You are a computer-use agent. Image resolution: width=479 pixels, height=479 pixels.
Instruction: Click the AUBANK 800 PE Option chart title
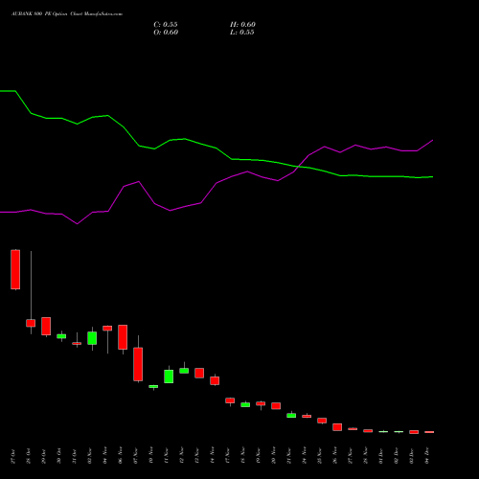(67, 14)
